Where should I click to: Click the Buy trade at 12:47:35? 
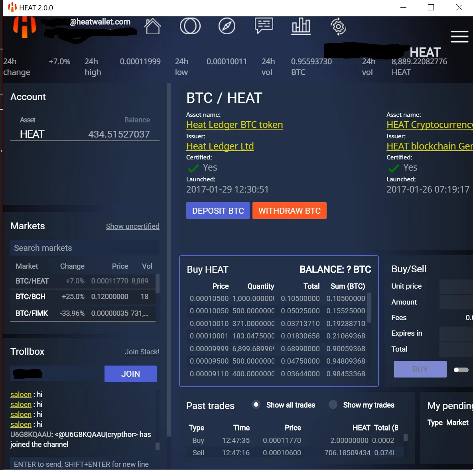[x=295, y=441]
